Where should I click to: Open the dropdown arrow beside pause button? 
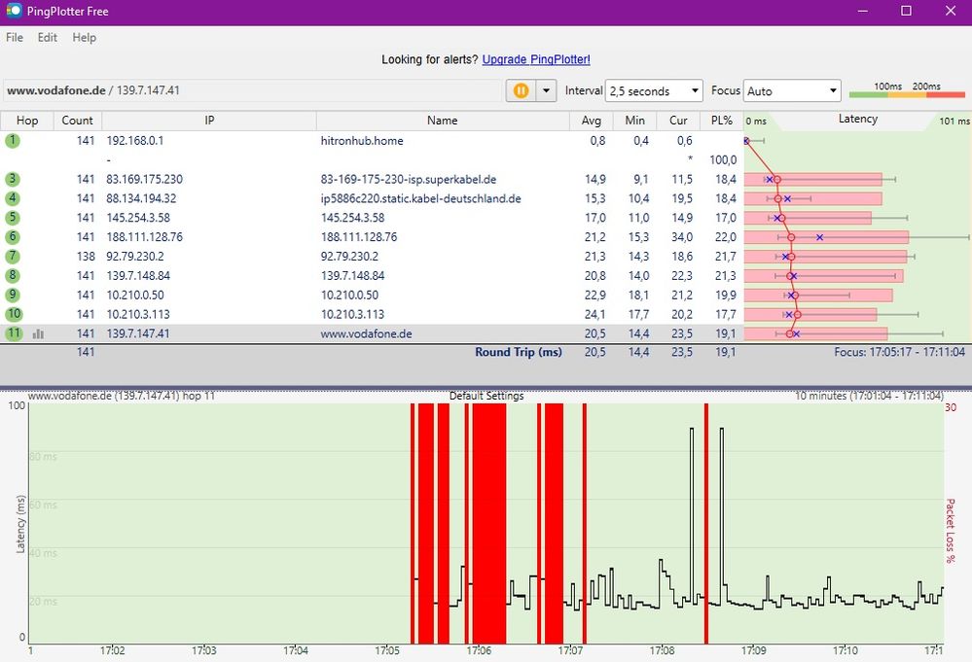[546, 90]
